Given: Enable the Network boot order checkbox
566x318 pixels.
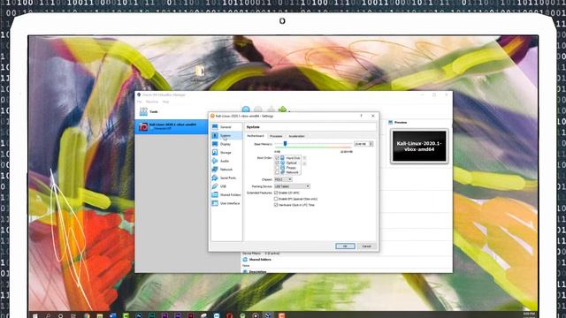Looking at the screenshot, I should (277, 172).
